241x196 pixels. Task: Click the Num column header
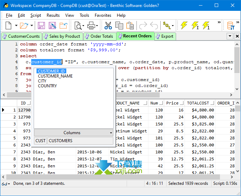coord(156,103)
